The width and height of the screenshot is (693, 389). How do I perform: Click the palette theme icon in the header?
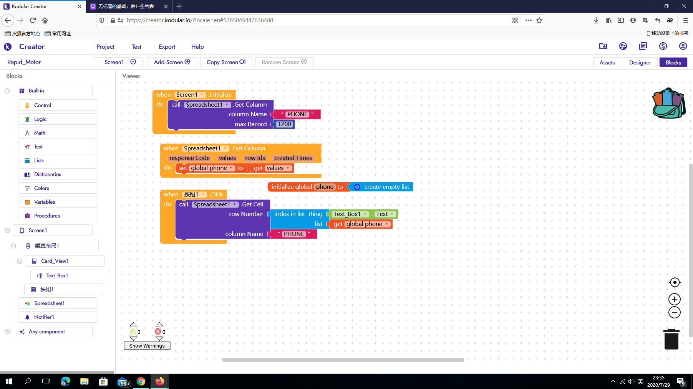pyautogui.click(x=623, y=46)
